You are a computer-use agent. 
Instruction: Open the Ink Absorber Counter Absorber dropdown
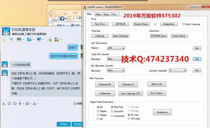click(x=116, y=71)
